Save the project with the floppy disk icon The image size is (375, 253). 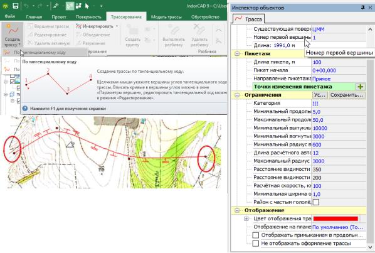pos(15,6)
